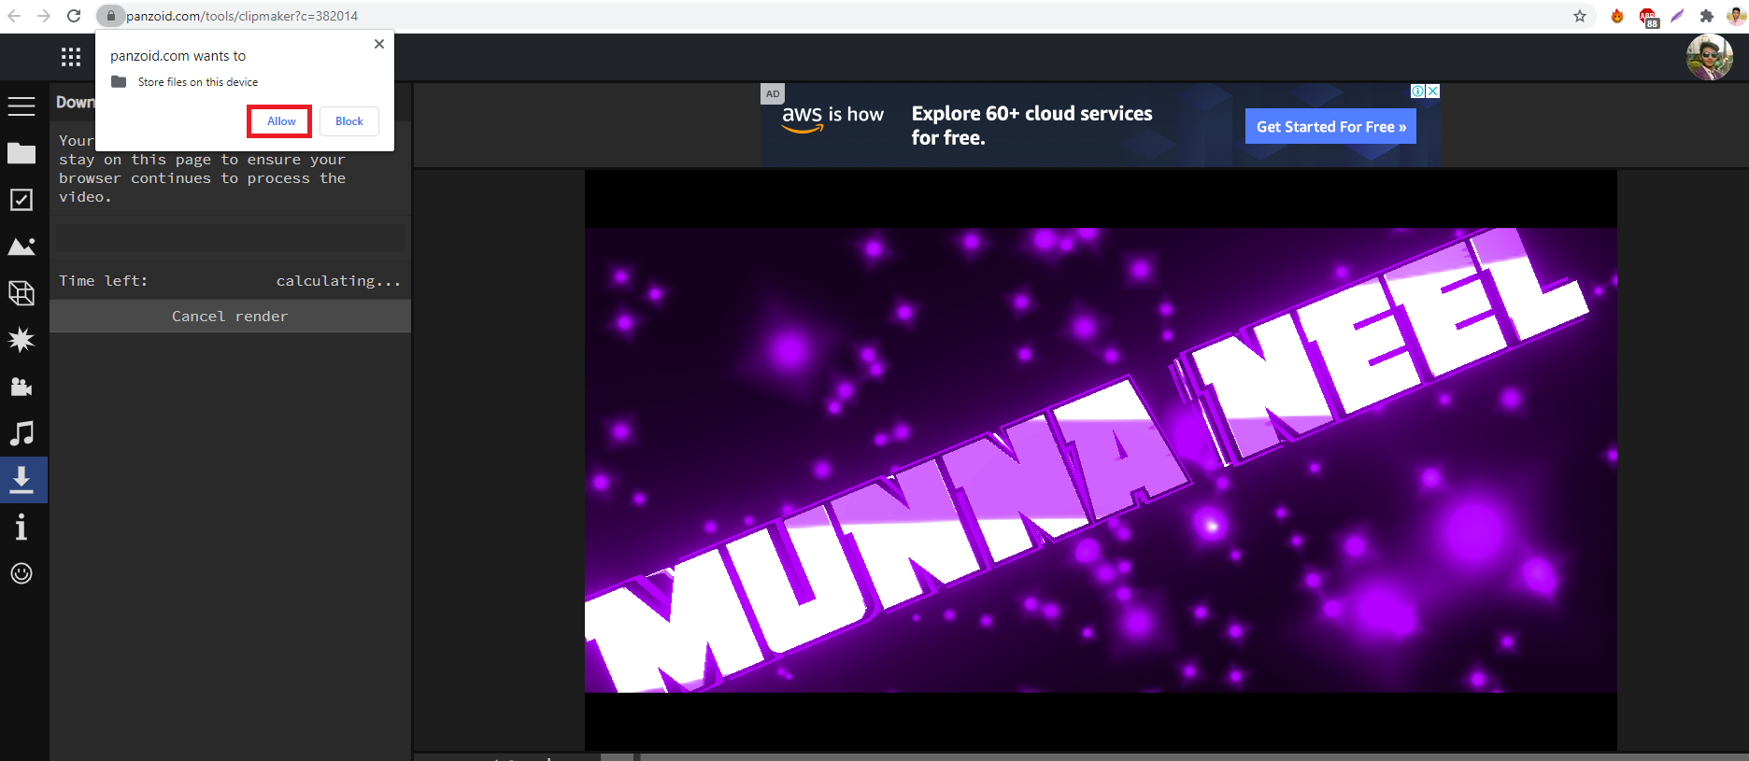Select the download arrow sidebar icon

pos(21,480)
